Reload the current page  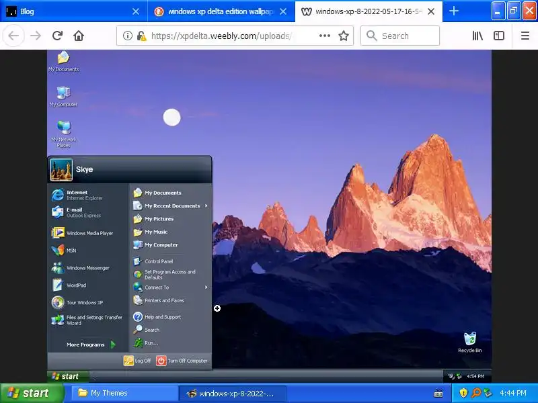(57, 36)
